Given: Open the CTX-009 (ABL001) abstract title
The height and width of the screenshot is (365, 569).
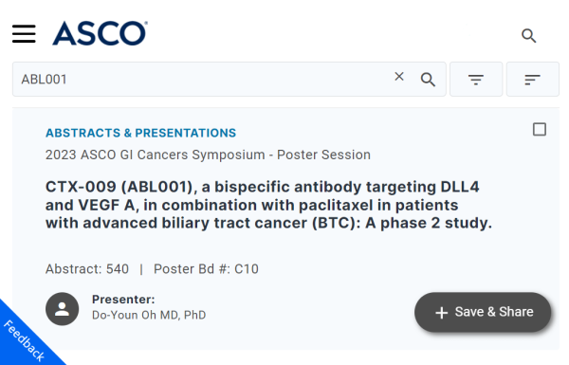Looking at the screenshot, I should (x=268, y=205).
